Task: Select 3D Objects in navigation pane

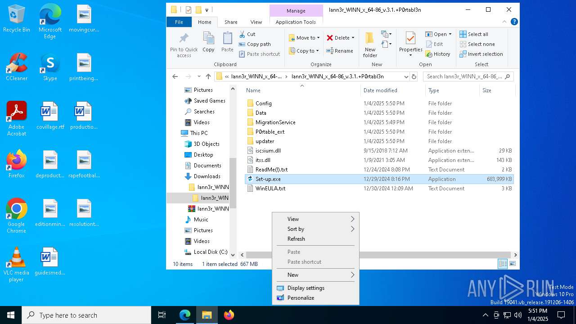Action: coord(207,144)
